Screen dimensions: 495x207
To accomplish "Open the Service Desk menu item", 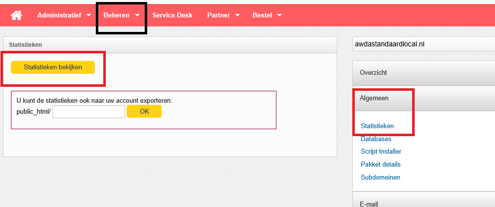I will click(172, 15).
